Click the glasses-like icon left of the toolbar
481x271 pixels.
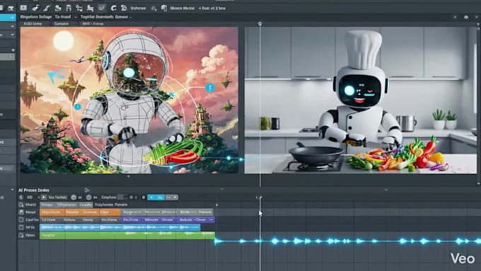(11, 8)
